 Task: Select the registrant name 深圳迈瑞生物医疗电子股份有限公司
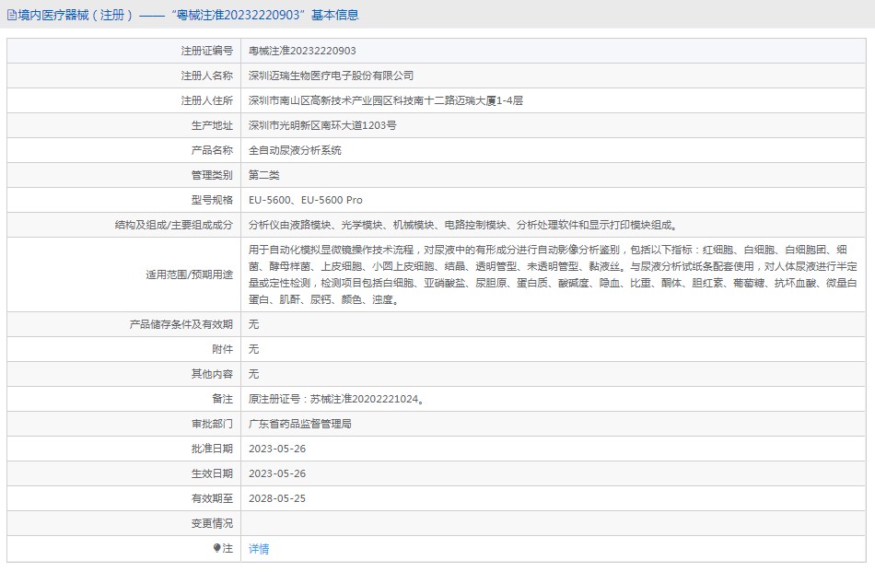331,76
